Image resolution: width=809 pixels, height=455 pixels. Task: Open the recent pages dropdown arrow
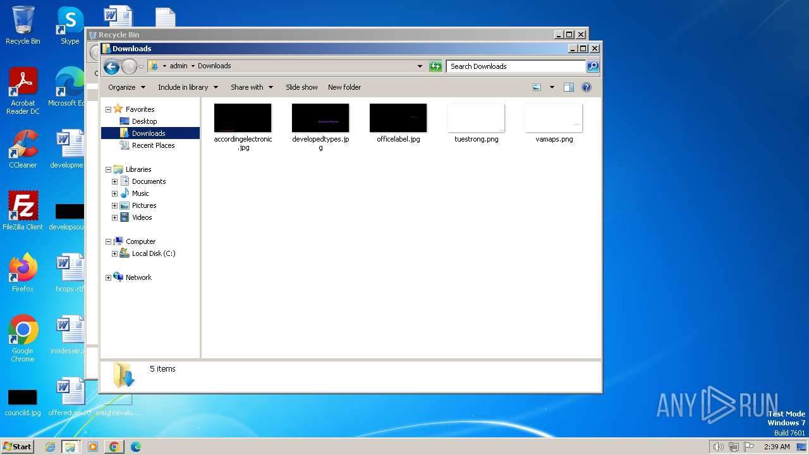click(x=141, y=66)
